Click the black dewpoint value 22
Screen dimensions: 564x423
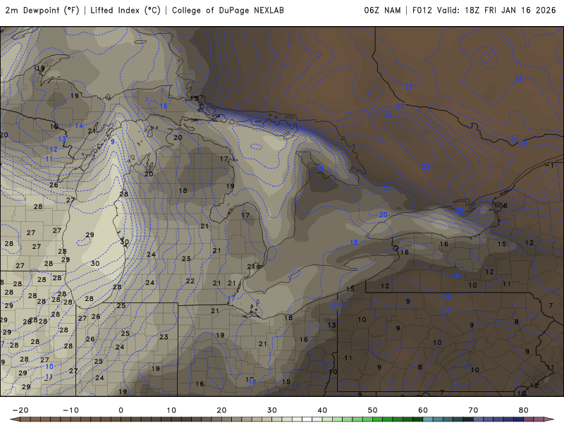[190, 281]
